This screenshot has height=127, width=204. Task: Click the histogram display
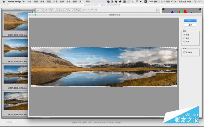(182, 11)
